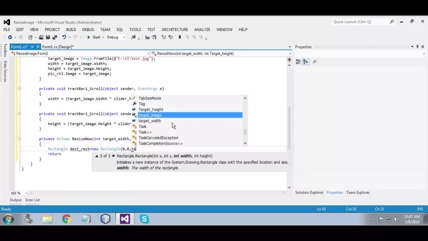
Task: Click the Quick Launch magnifier icon
Action: [392, 22]
